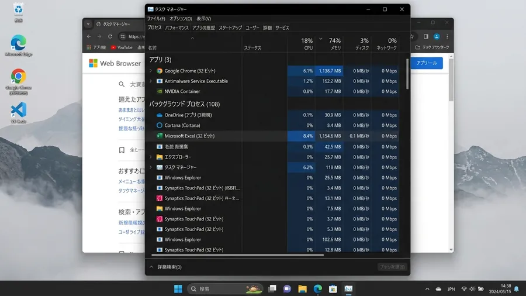
Task: Click the ディスク column header
Action: click(x=357, y=44)
